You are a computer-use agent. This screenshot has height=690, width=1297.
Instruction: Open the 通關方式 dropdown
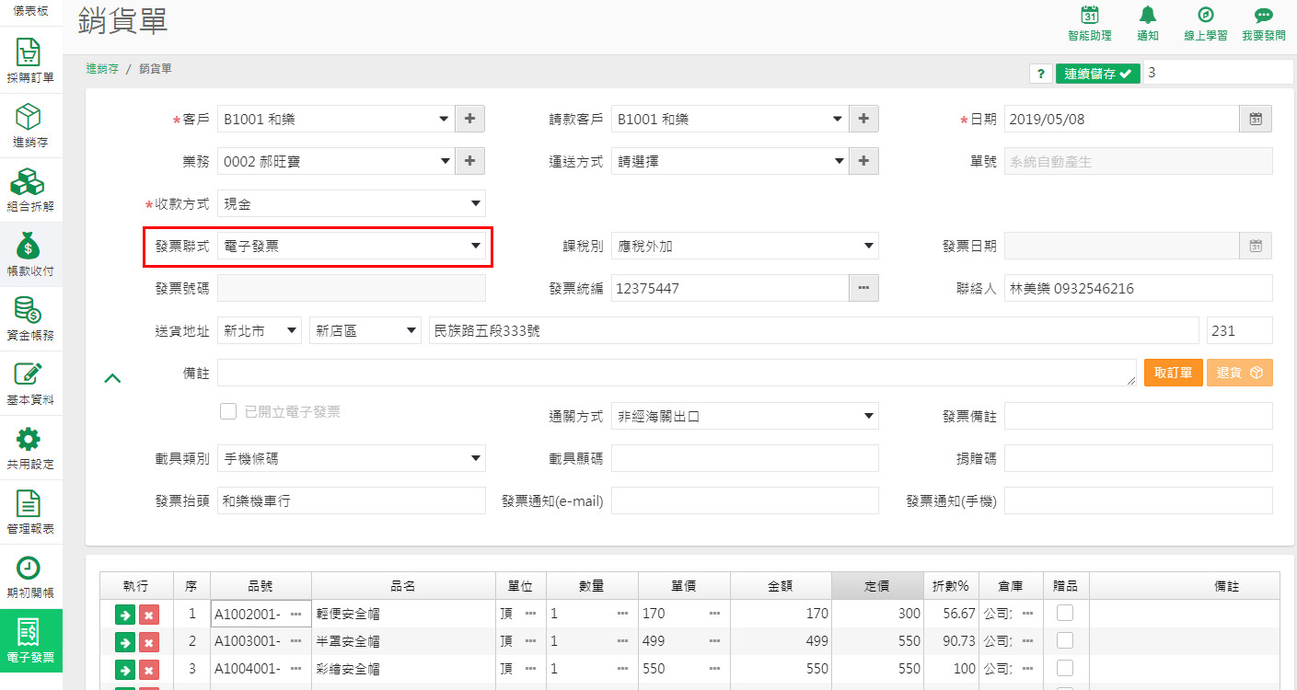click(745, 416)
